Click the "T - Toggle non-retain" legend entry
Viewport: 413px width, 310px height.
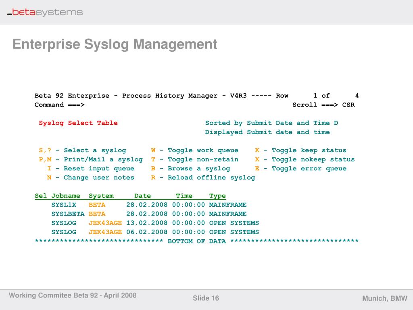(195, 159)
